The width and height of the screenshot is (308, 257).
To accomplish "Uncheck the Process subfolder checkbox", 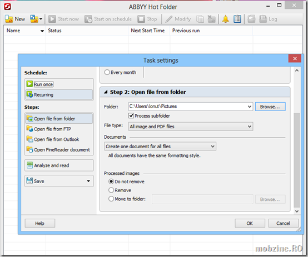I will (x=131, y=115).
